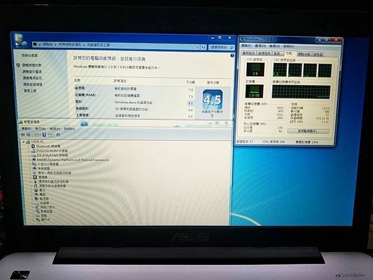Click the Forward arrow in Device Manager toolbar
Viewport: 373px width, 280px height.
tap(29, 135)
